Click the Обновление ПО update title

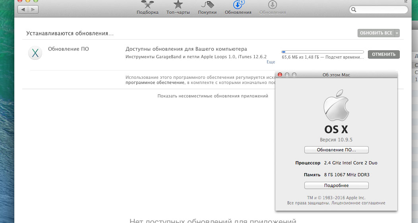pos(68,49)
